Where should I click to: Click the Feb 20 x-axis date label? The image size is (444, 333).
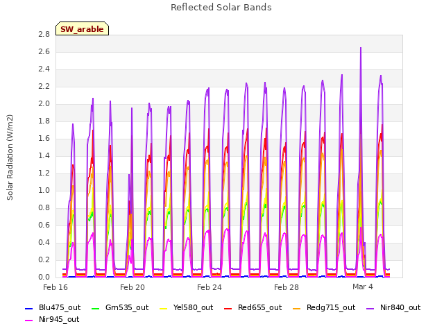click(133, 287)
